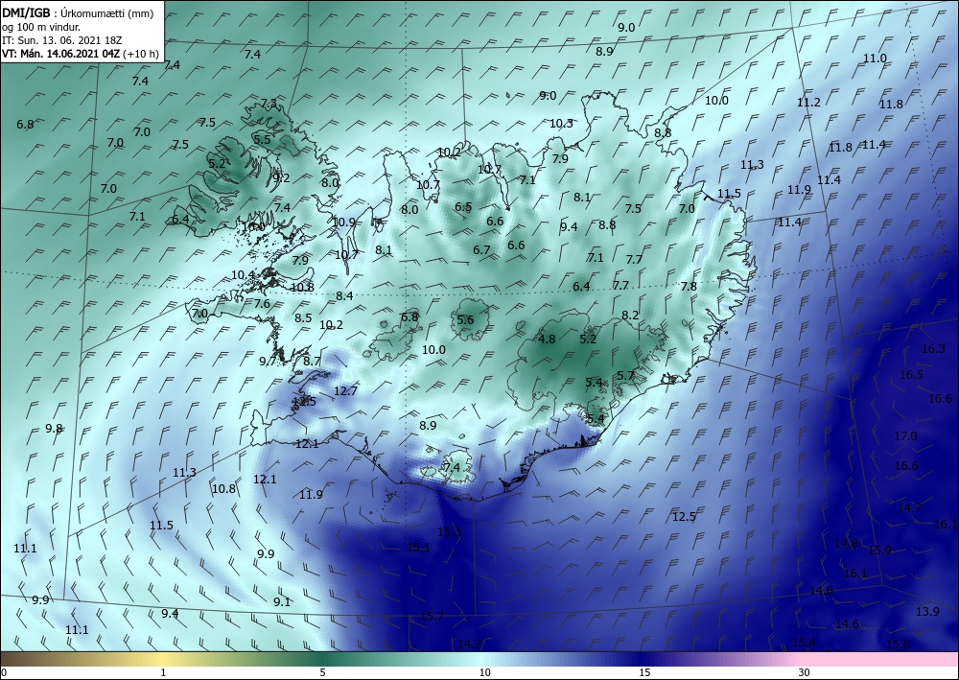Click the 10.3 value near the north coast

561,124
